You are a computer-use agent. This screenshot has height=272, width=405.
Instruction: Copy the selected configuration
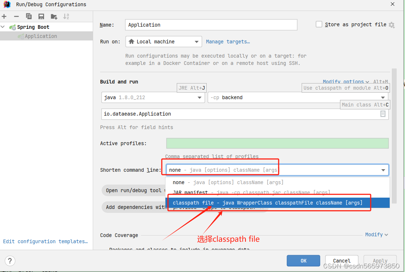[29, 16]
